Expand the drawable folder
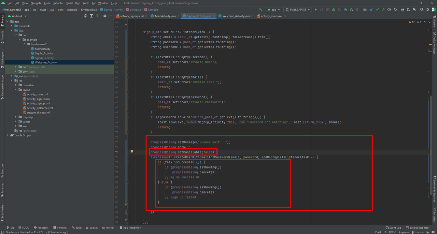 coord(16,85)
